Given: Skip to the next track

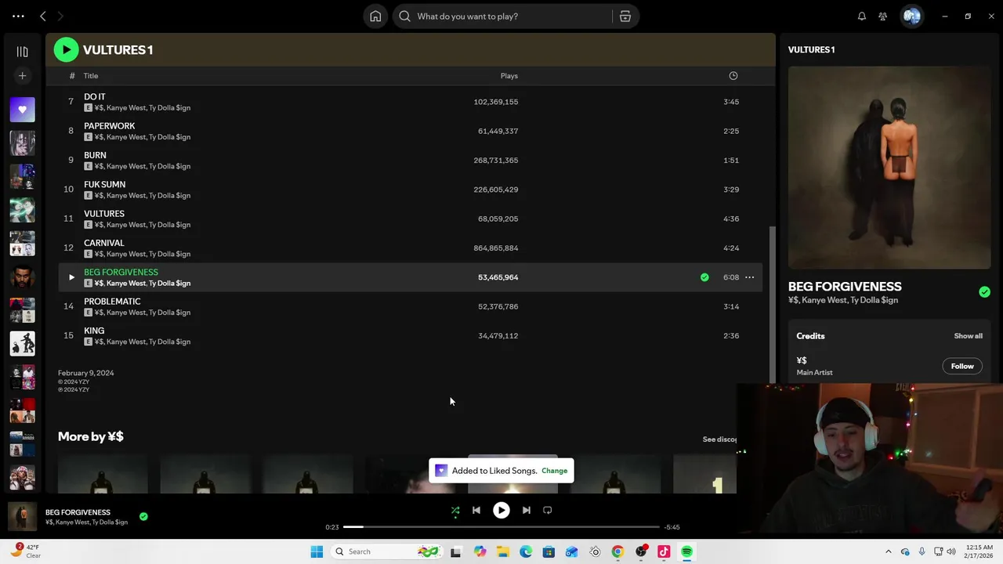Looking at the screenshot, I should 527,511.
